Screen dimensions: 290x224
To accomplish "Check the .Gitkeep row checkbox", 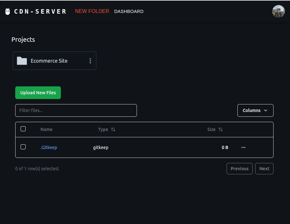I will click(23, 147).
